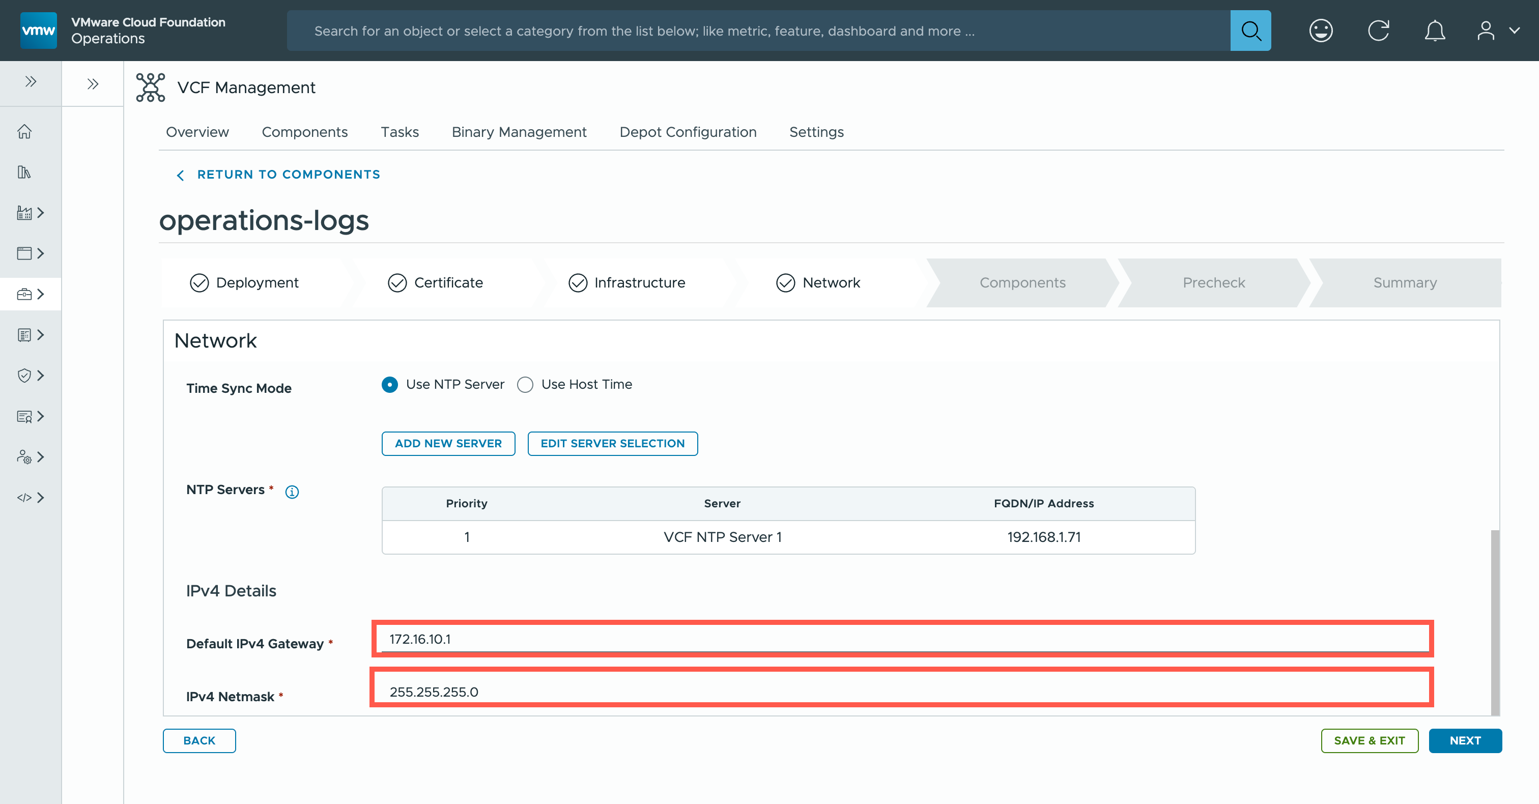The width and height of the screenshot is (1539, 804).
Task: Click the search magnifier button
Action: [x=1250, y=31]
